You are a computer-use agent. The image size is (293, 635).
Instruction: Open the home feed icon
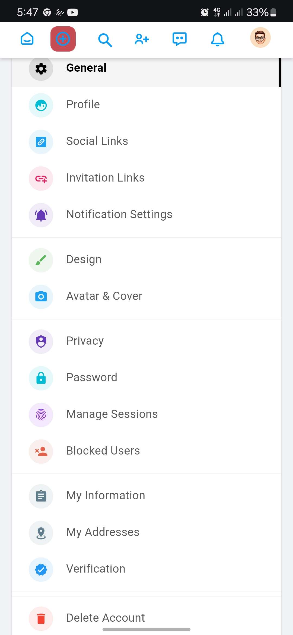tap(27, 39)
